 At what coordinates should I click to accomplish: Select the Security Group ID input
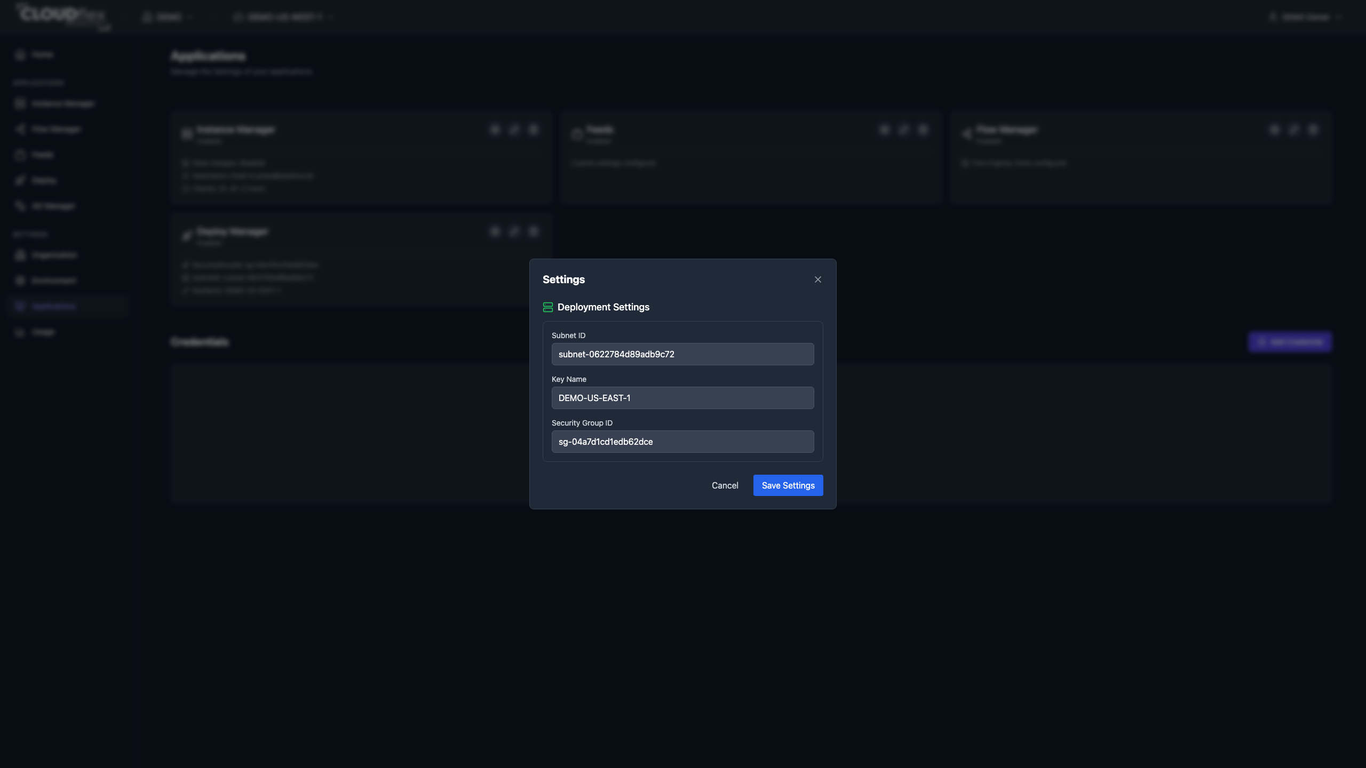point(682,442)
